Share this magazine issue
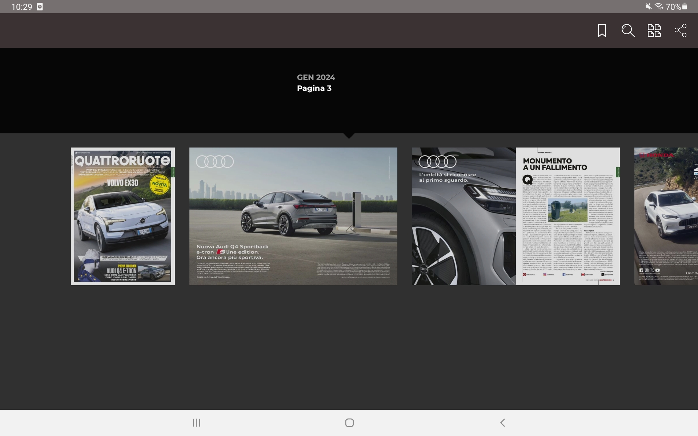698x436 pixels. [x=680, y=31]
